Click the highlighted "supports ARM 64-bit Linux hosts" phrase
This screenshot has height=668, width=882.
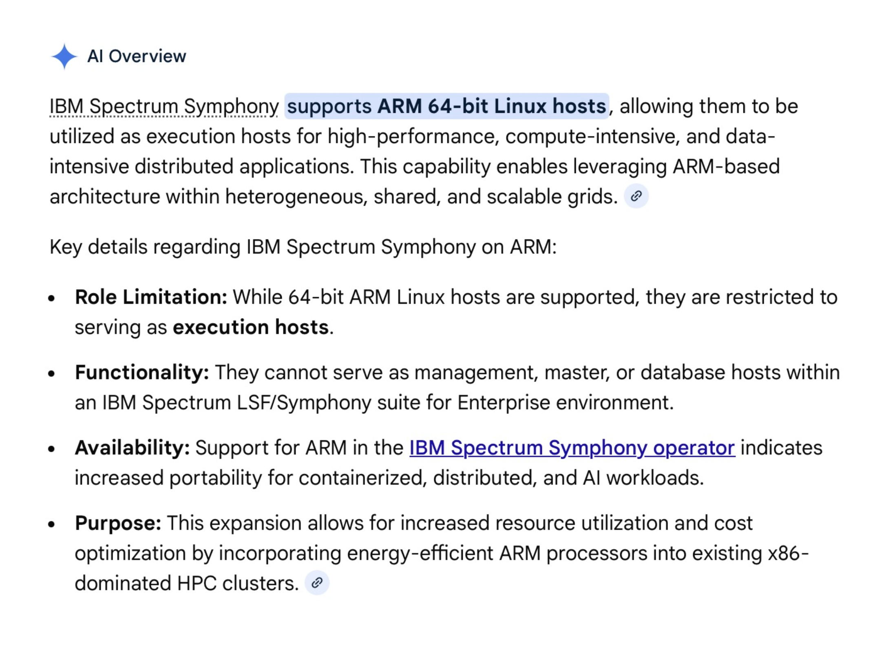coord(446,106)
